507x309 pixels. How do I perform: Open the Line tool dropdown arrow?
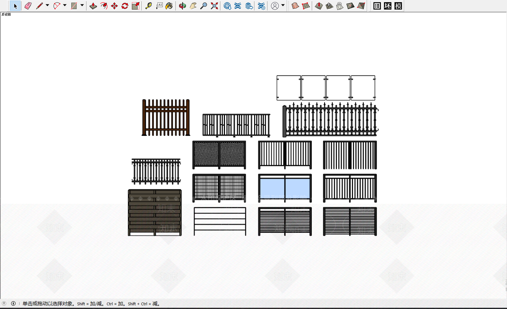point(48,5)
